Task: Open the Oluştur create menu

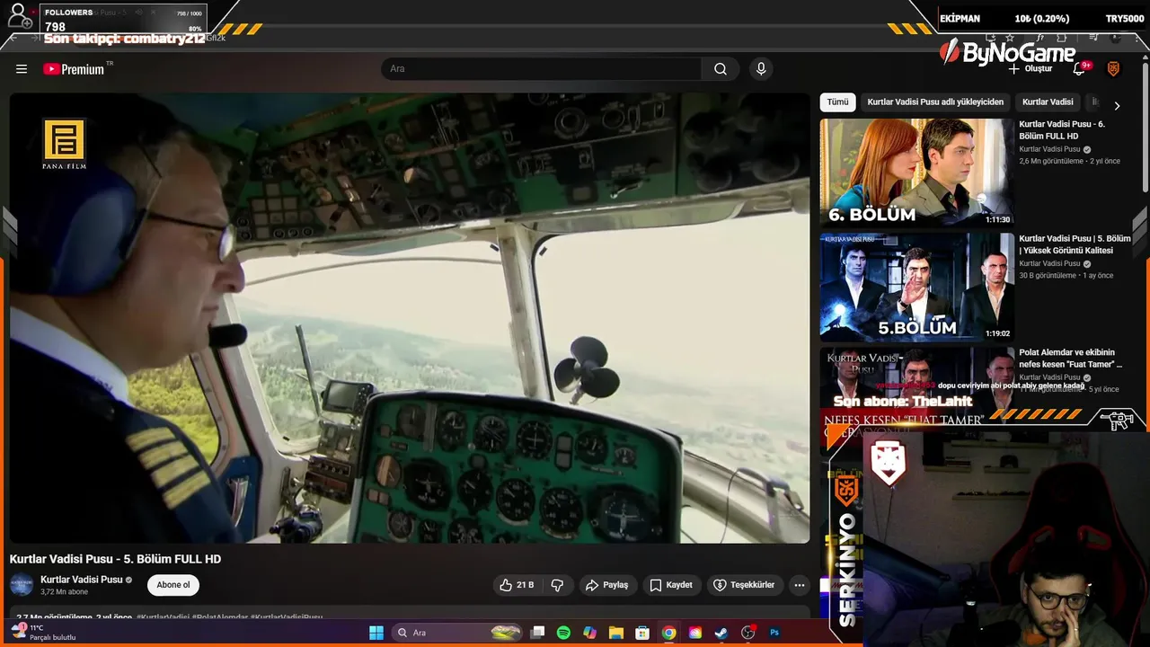Action: (1031, 69)
